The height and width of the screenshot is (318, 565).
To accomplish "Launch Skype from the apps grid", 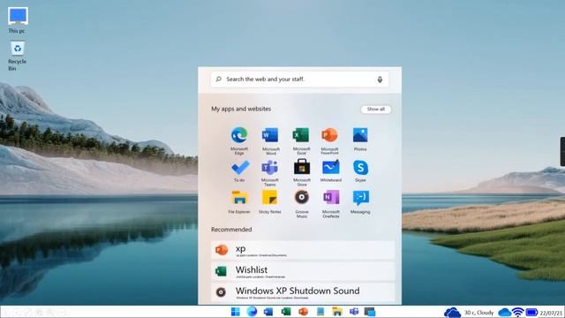I will tap(360, 168).
